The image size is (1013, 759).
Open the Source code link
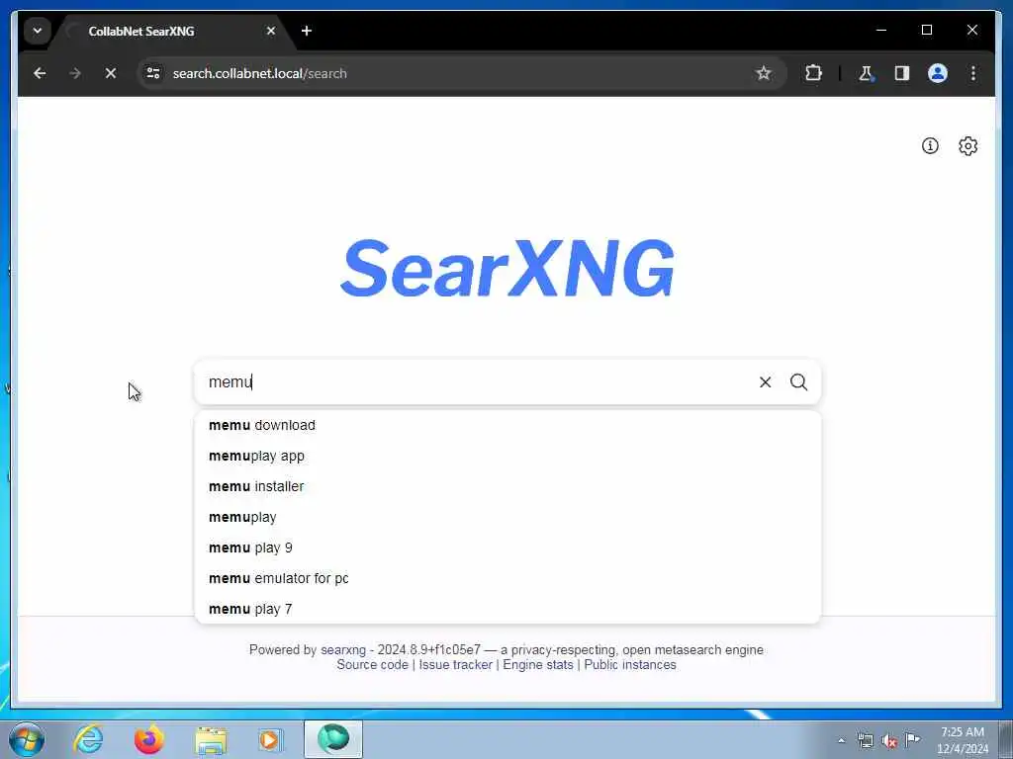tap(372, 665)
